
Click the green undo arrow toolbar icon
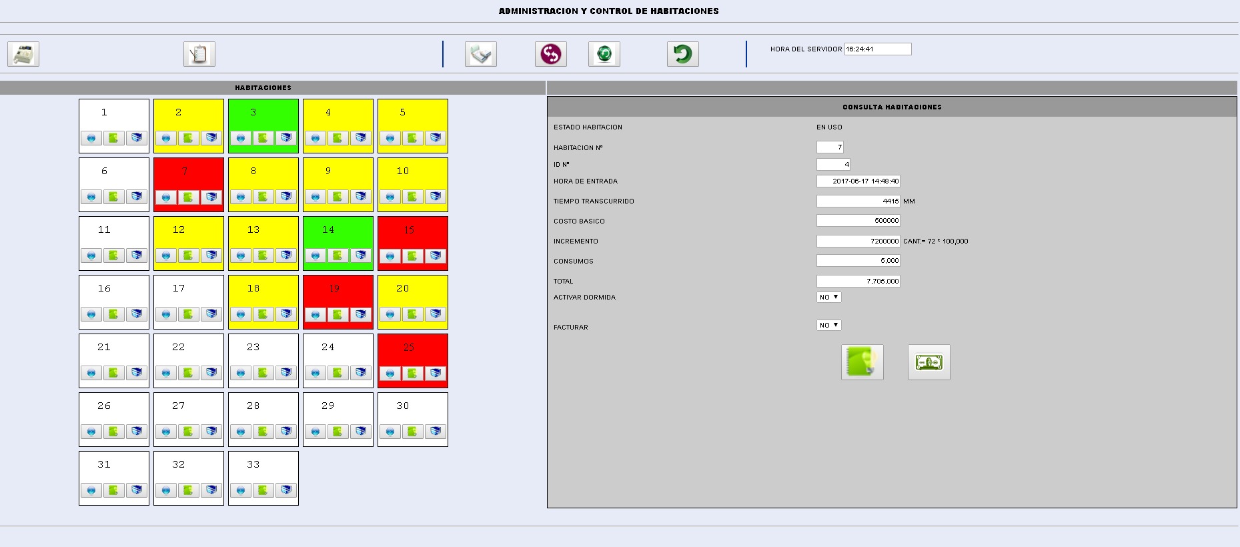tap(683, 54)
